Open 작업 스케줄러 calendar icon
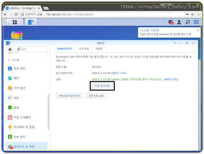The image size is (204, 154). tap(10, 117)
